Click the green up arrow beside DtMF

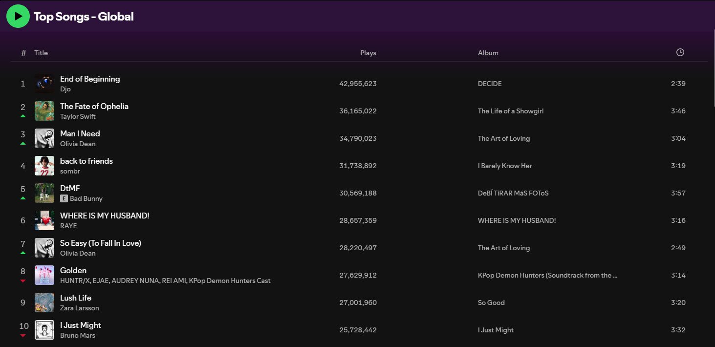(x=22, y=198)
